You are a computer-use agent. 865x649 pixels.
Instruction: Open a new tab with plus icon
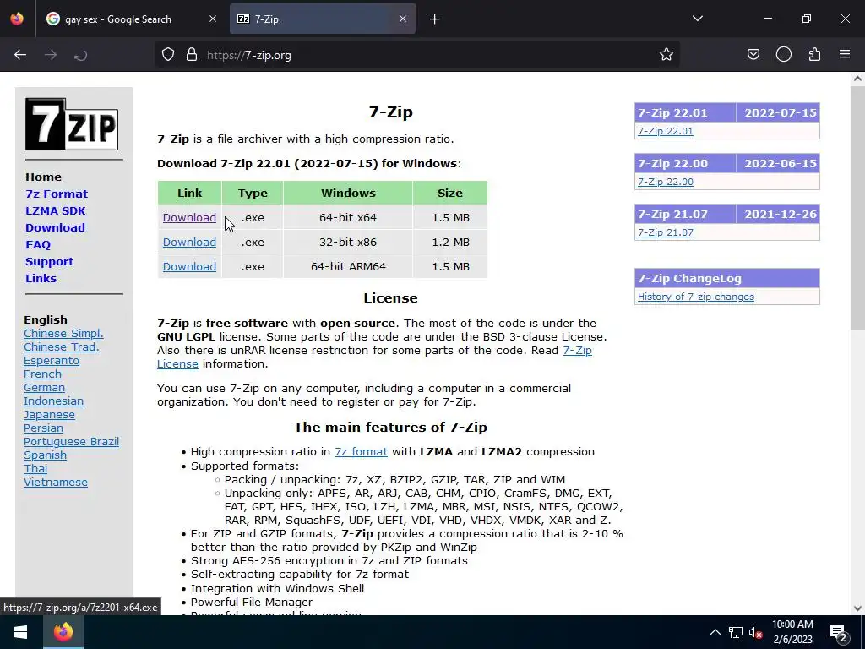click(435, 19)
